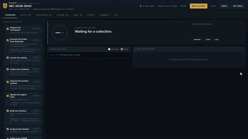The width and height of the screenshot is (248, 139).
Task: Toggle the Build the timeline checkbox
Action: [7, 111]
